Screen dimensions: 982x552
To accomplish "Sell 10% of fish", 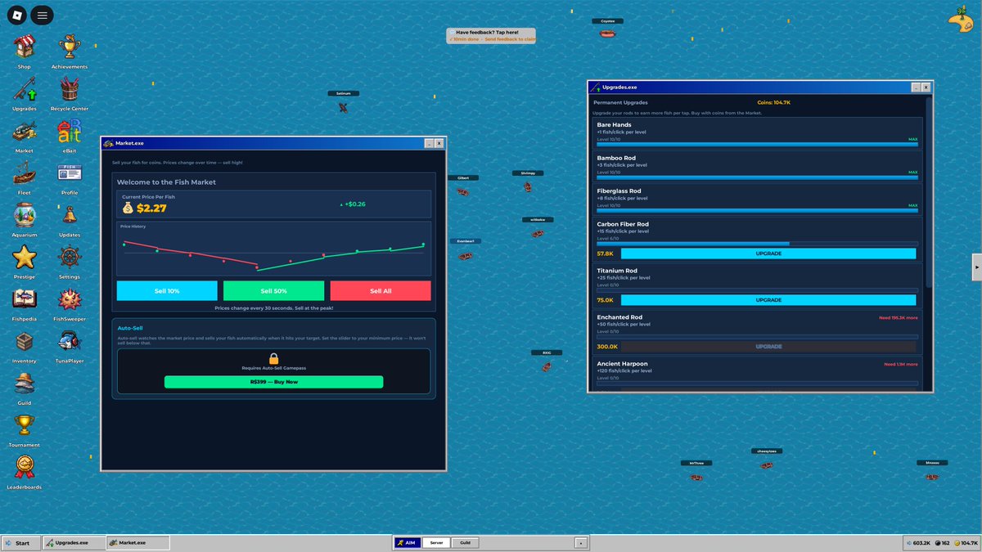I will [167, 291].
